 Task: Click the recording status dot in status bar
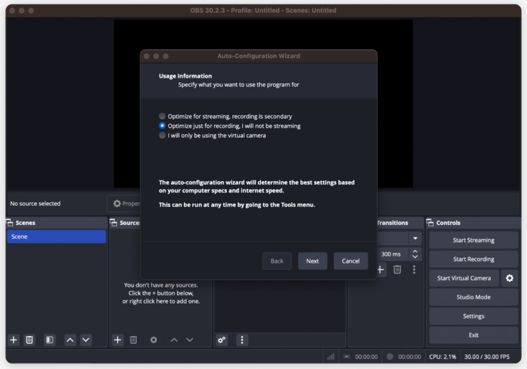pyautogui.click(x=390, y=357)
